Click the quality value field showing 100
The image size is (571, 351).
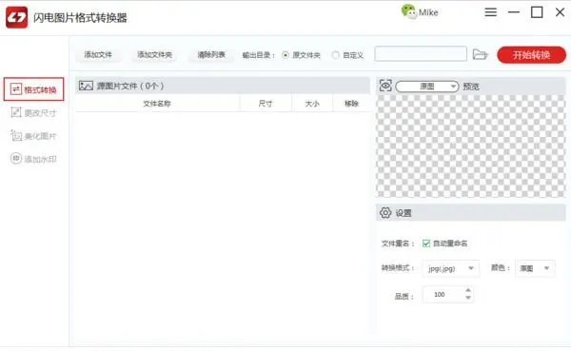[443, 294]
